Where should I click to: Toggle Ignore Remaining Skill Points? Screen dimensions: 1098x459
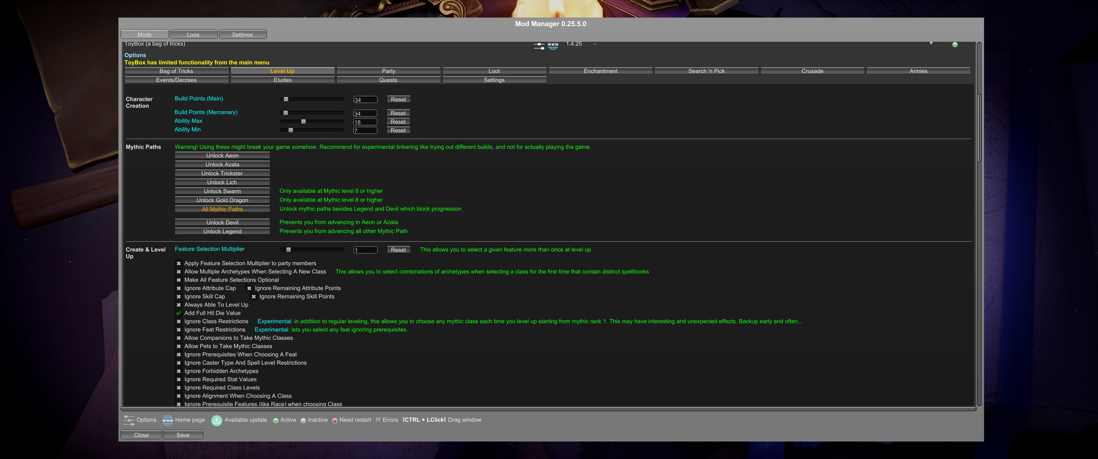tap(254, 297)
